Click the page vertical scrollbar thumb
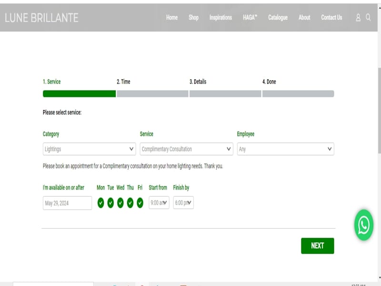The height and width of the screenshot is (286, 381). coord(379,111)
